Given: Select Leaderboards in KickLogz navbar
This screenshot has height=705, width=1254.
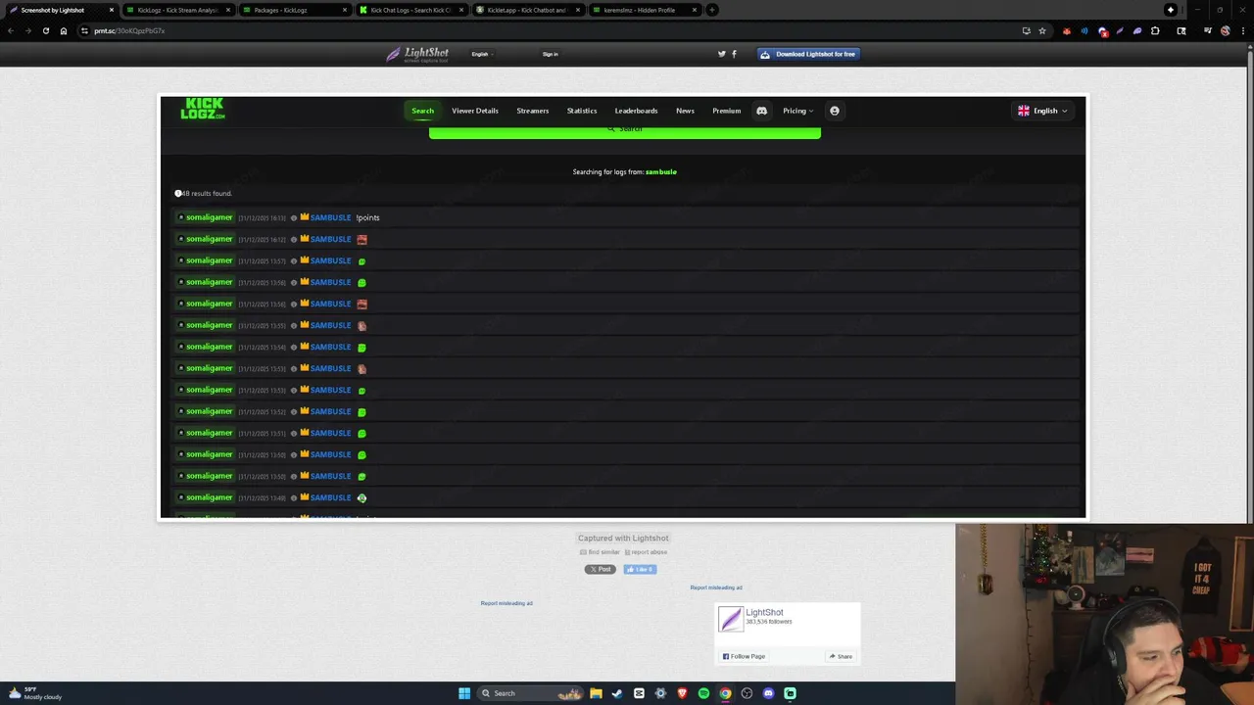Looking at the screenshot, I should (x=636, y=111).
